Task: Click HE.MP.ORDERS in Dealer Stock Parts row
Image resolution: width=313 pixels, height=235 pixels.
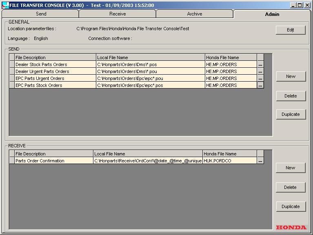Action: coord(231,64)
